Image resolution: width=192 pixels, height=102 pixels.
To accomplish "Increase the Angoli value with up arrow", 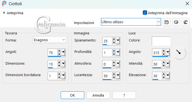I will pos(59,51).
